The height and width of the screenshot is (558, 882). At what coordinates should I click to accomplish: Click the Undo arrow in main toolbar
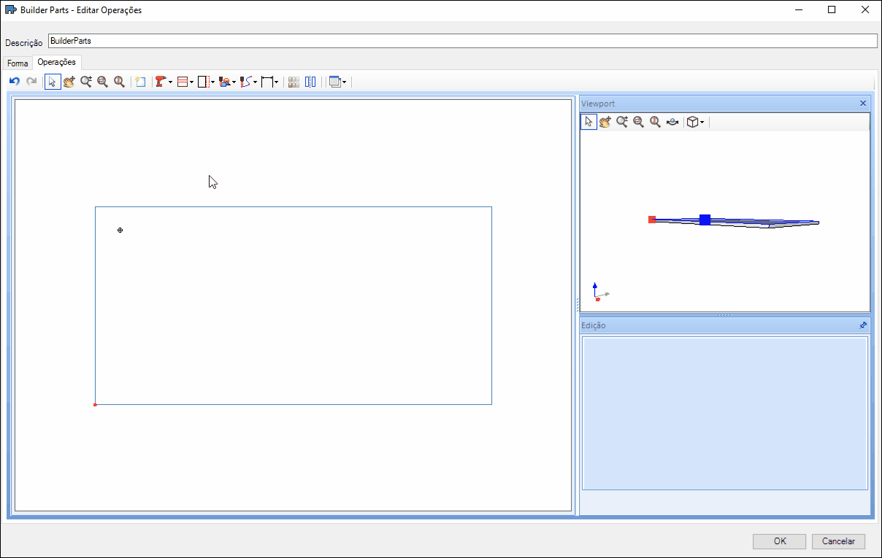click(15, 82)
